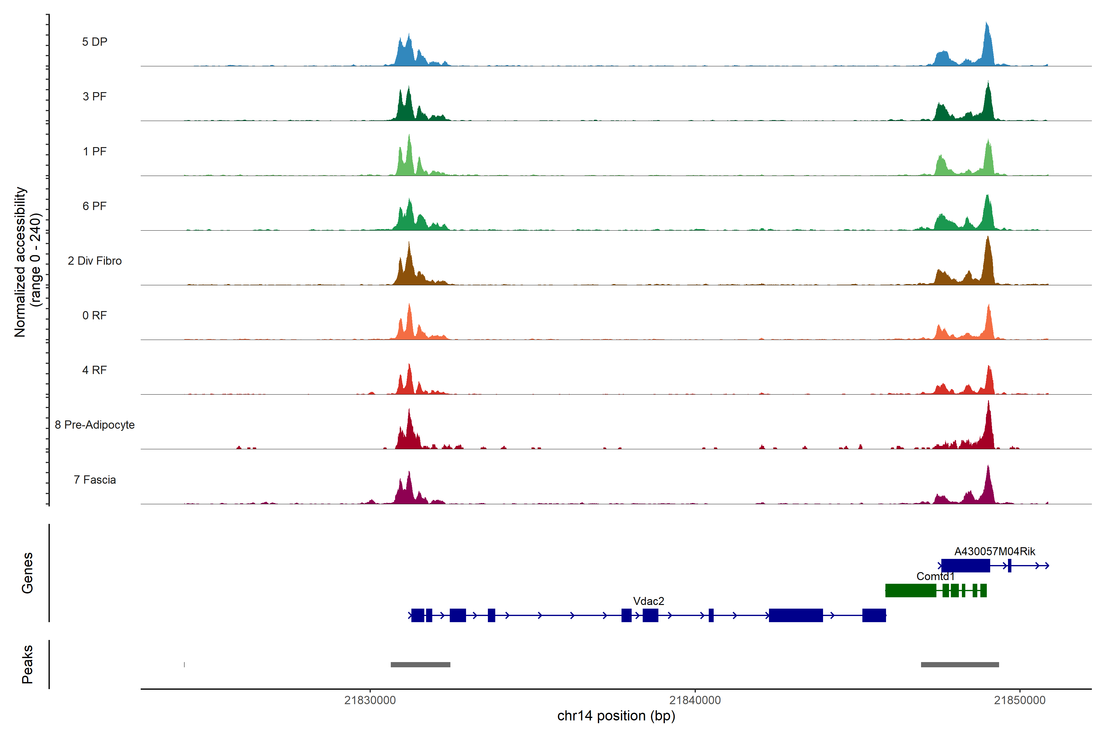Click the Comtd1 gene label
The image size is (1106, 737).
[935, 576]
